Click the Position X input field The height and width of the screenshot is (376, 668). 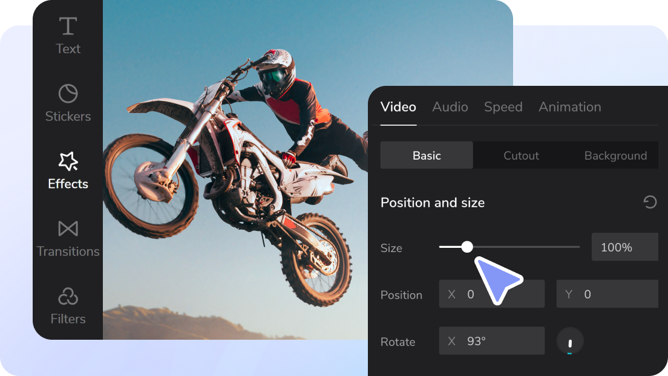click(492, 294)
